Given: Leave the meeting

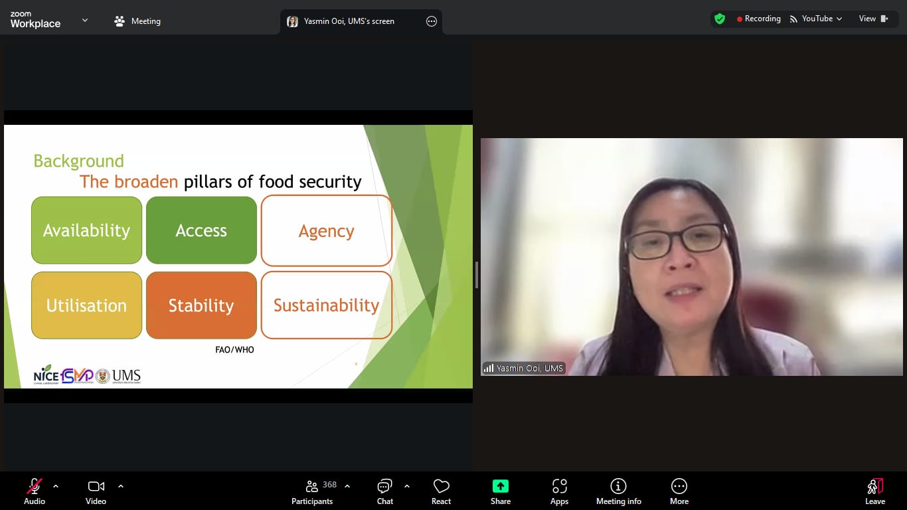Looking at the screenshot, I should (874, 491).
